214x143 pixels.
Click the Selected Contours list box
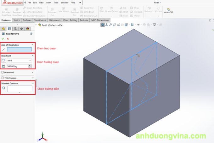click(20, 89)
